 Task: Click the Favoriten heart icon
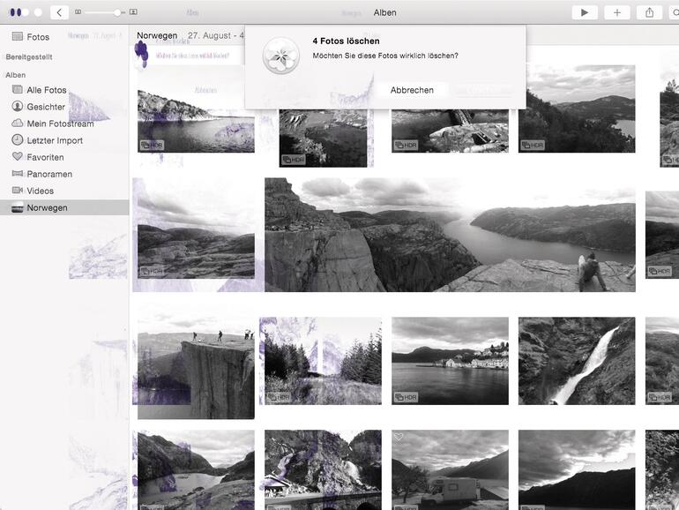point(18,156)
